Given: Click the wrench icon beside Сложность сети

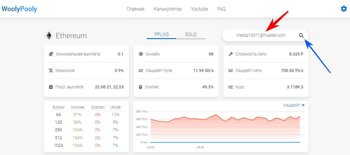Looking at the screenshot, I should click(x=231, y=54).
